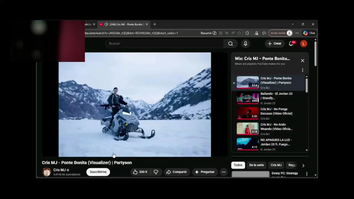Viewport: 354px width, 199px height.
Task: Click the YouTube search magnifier button
Action: [230, 43]
